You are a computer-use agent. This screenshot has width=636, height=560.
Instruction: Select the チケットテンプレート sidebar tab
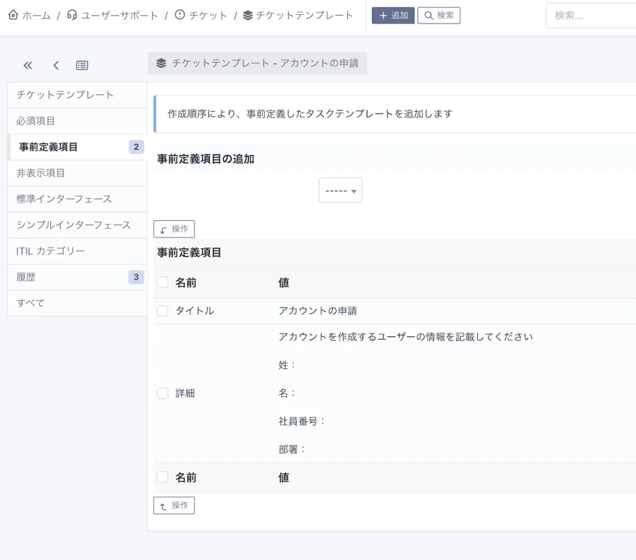[x=77, y=95]
